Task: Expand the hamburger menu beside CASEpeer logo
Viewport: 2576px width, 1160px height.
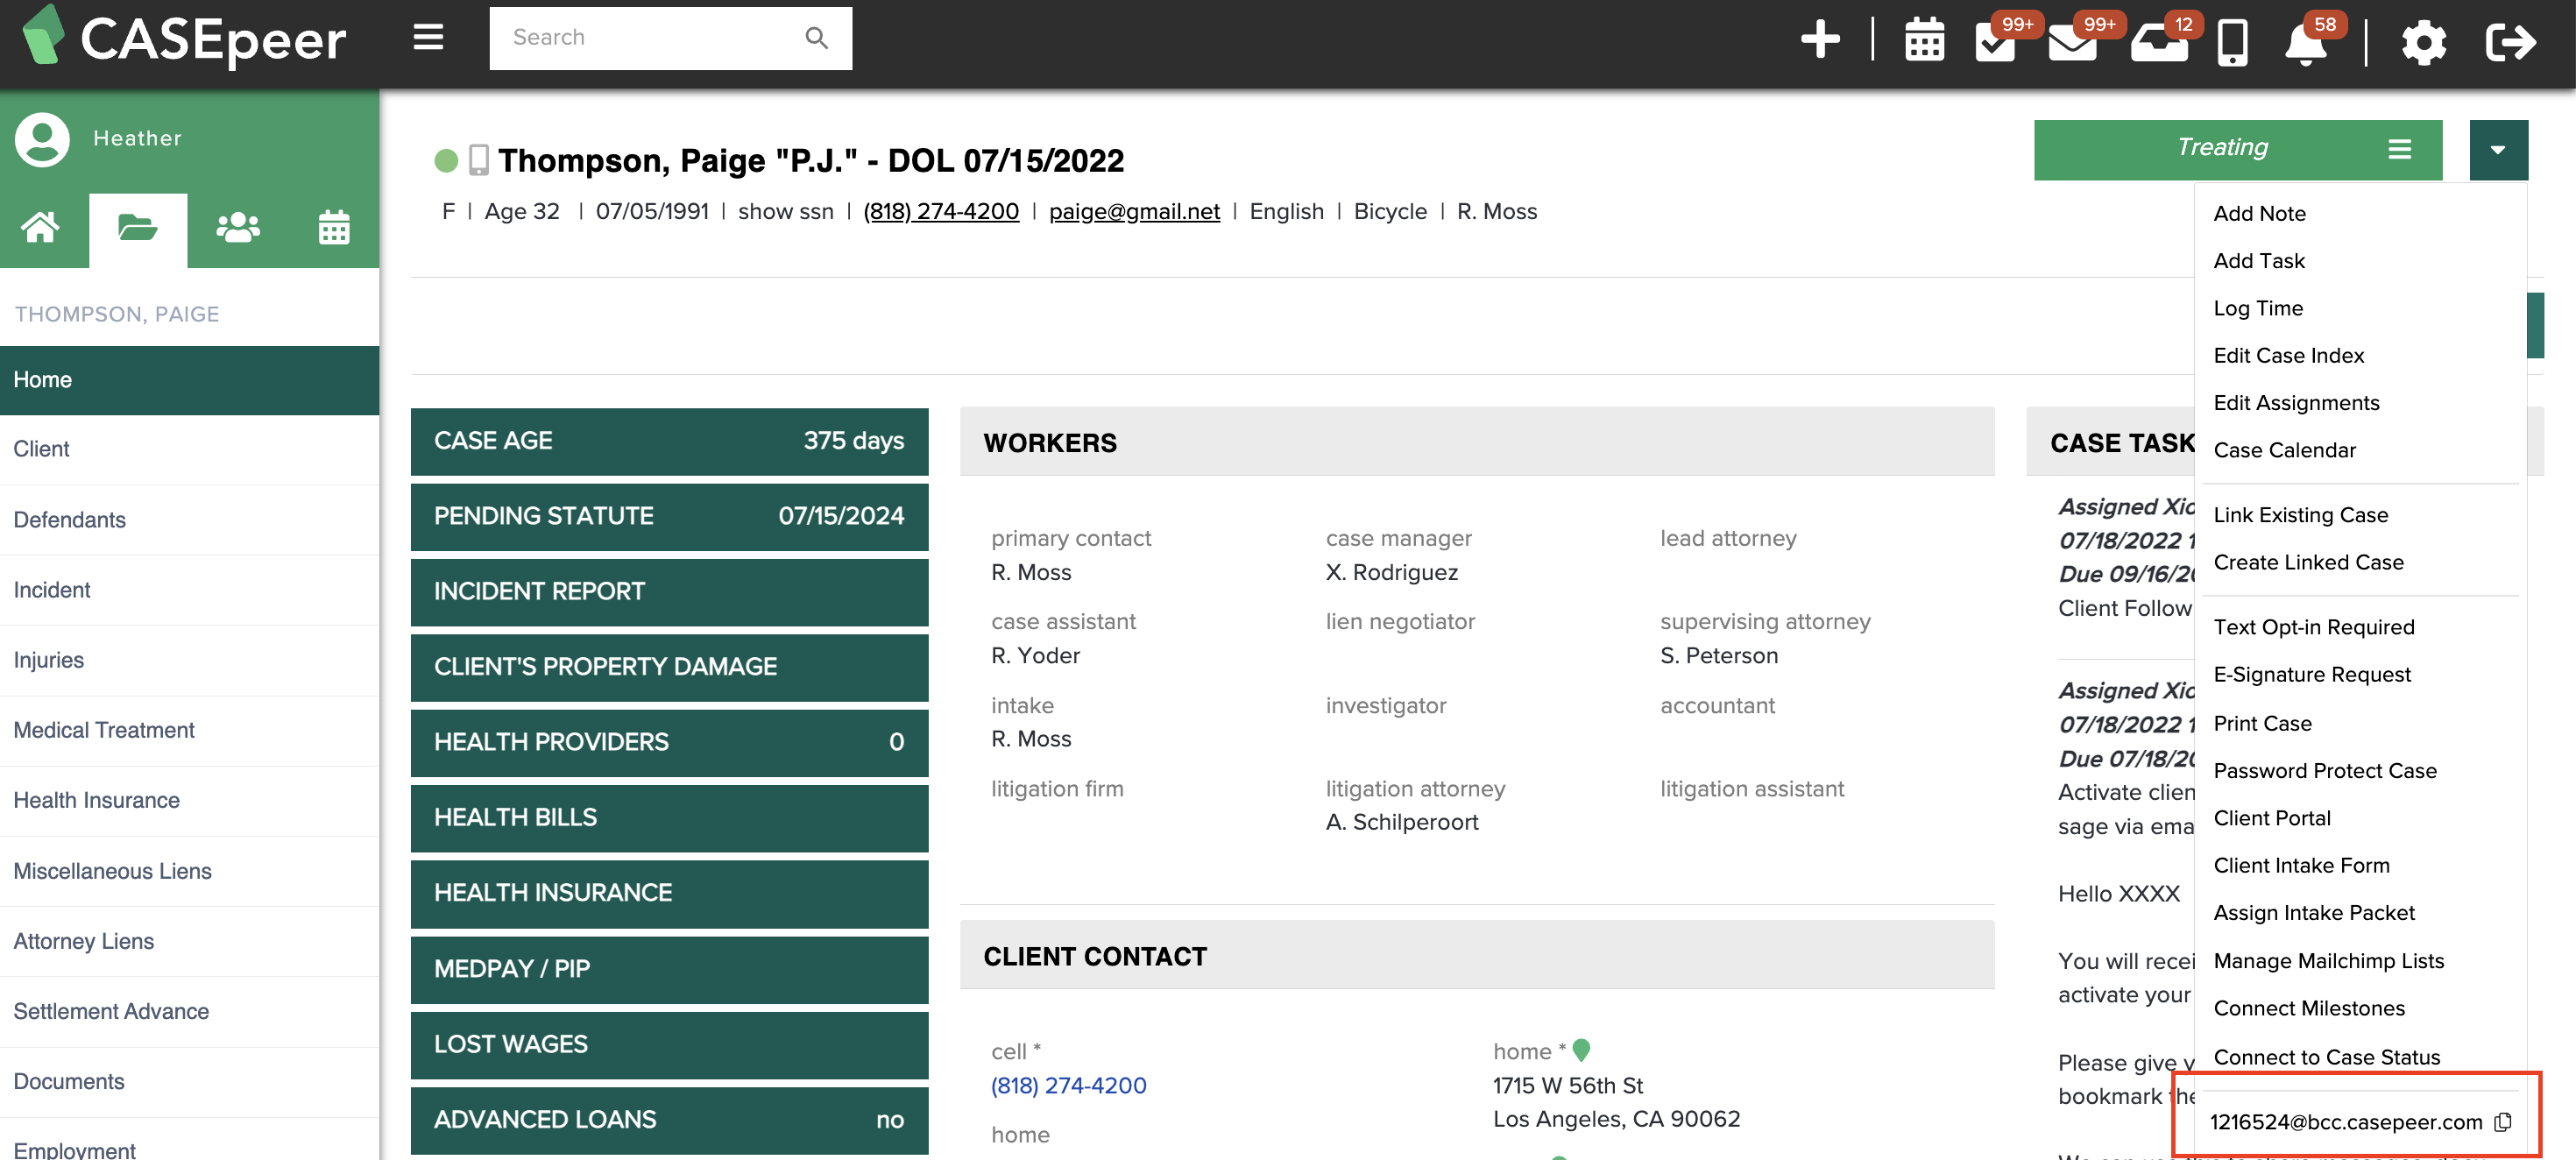Action: pyautogui.click(x=427, y=37)
